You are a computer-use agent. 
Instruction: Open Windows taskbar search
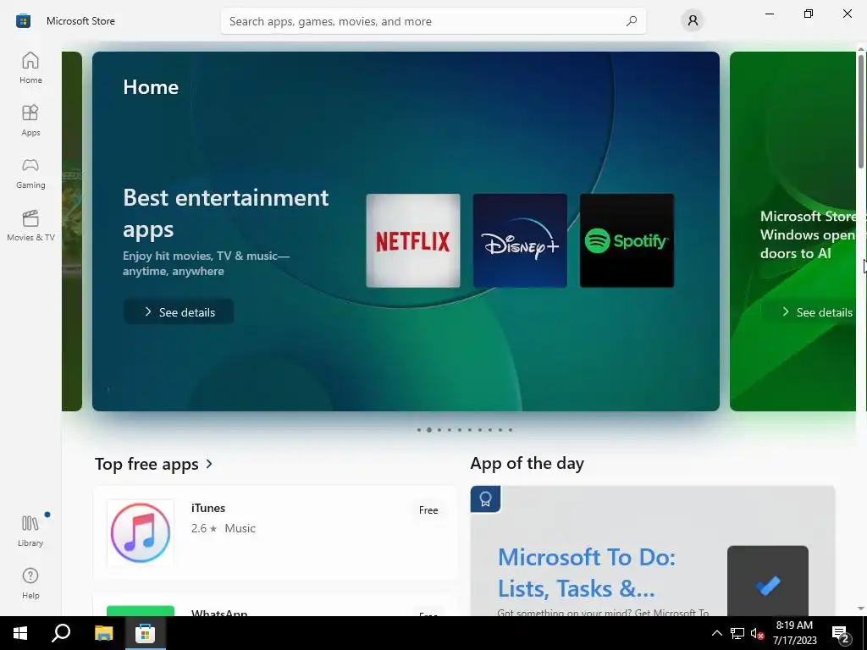tap(61, 633)
